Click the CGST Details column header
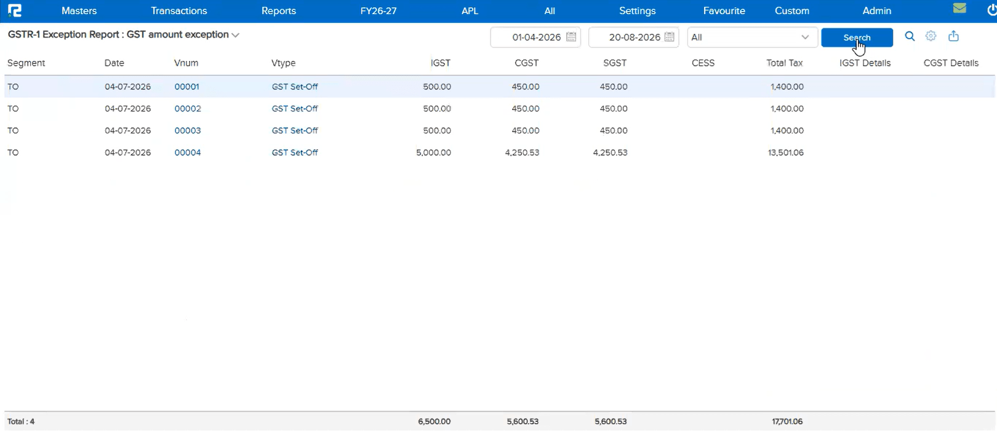 pos(951,63)
